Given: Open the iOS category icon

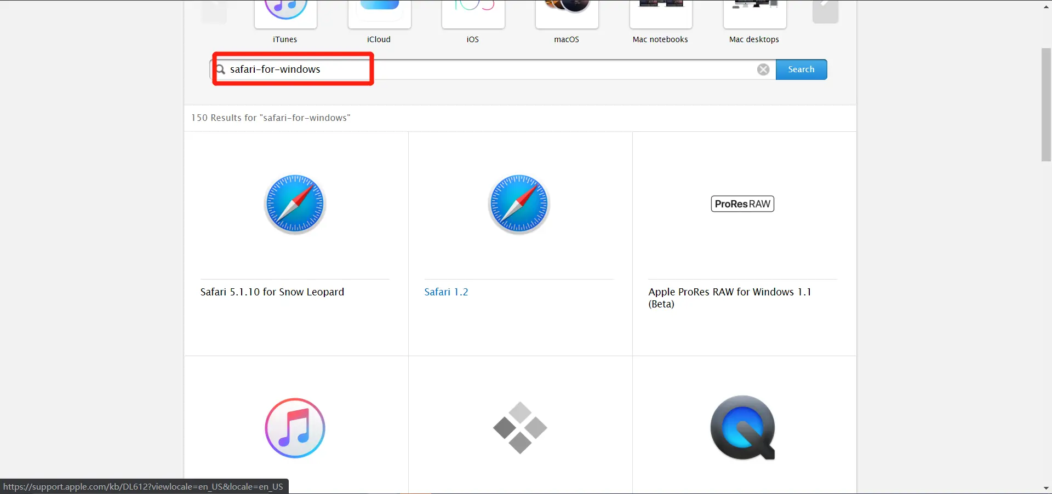Looking at the screenshot, I should pyautogui.click(x=473, y=13).
